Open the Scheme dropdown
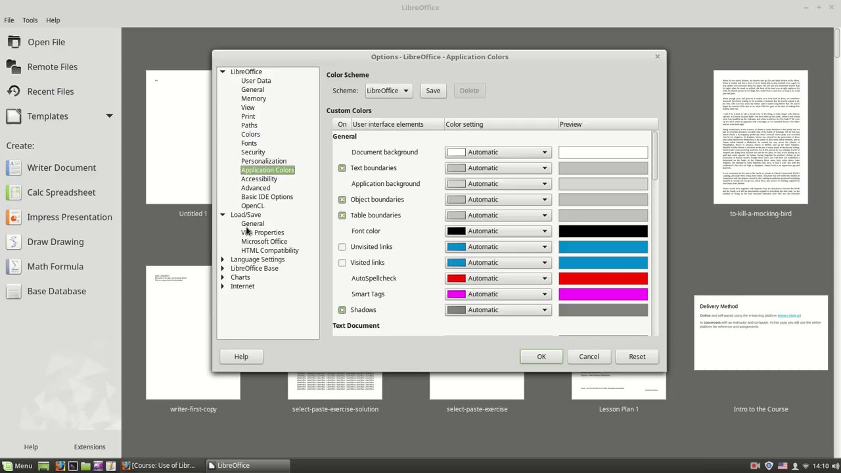The height and width of the screenshot is (473, 841). (388, 91)
